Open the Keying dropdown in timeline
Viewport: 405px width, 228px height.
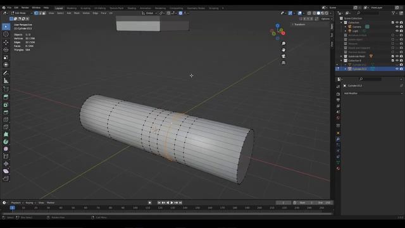[30, 203]
